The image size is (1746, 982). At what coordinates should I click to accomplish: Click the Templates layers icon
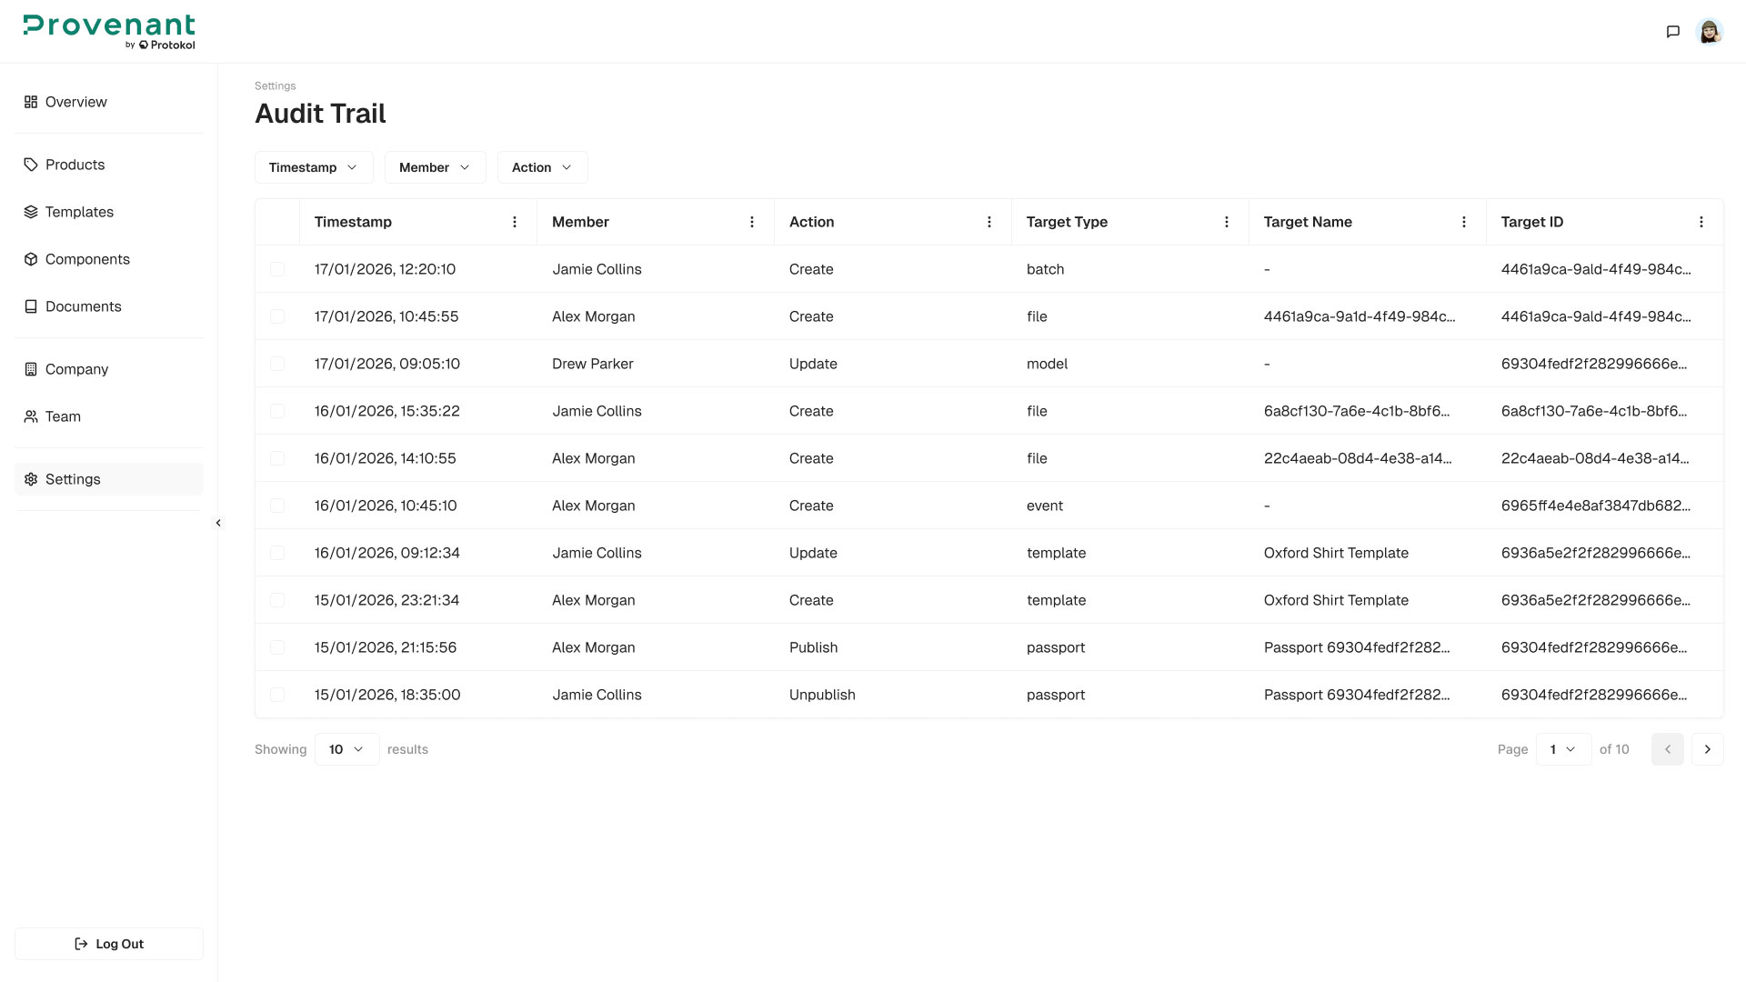click(x=31, y=212)
